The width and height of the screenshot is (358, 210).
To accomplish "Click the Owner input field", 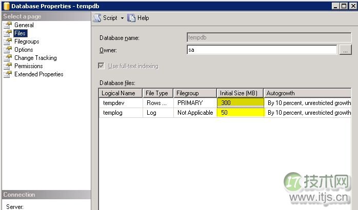I will 262,50.
